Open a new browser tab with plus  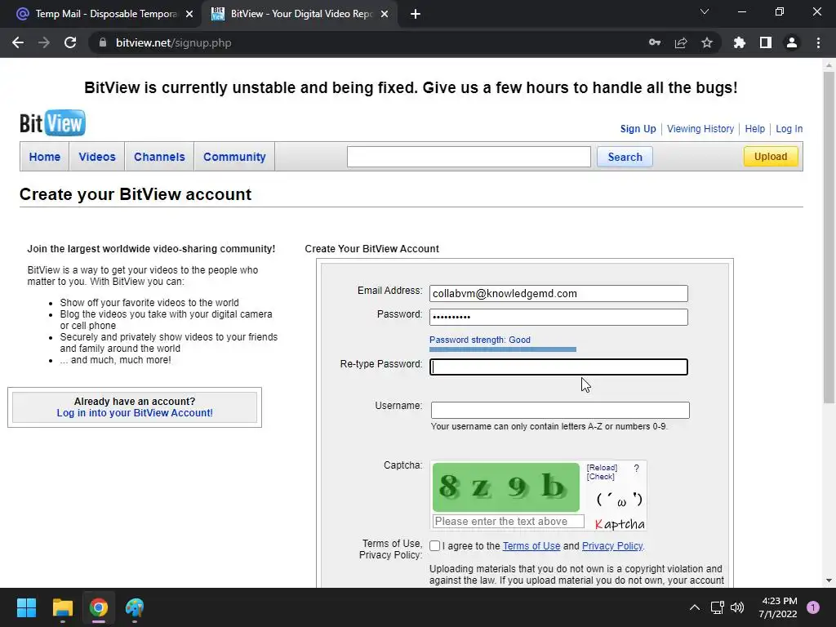pos(416,14)
